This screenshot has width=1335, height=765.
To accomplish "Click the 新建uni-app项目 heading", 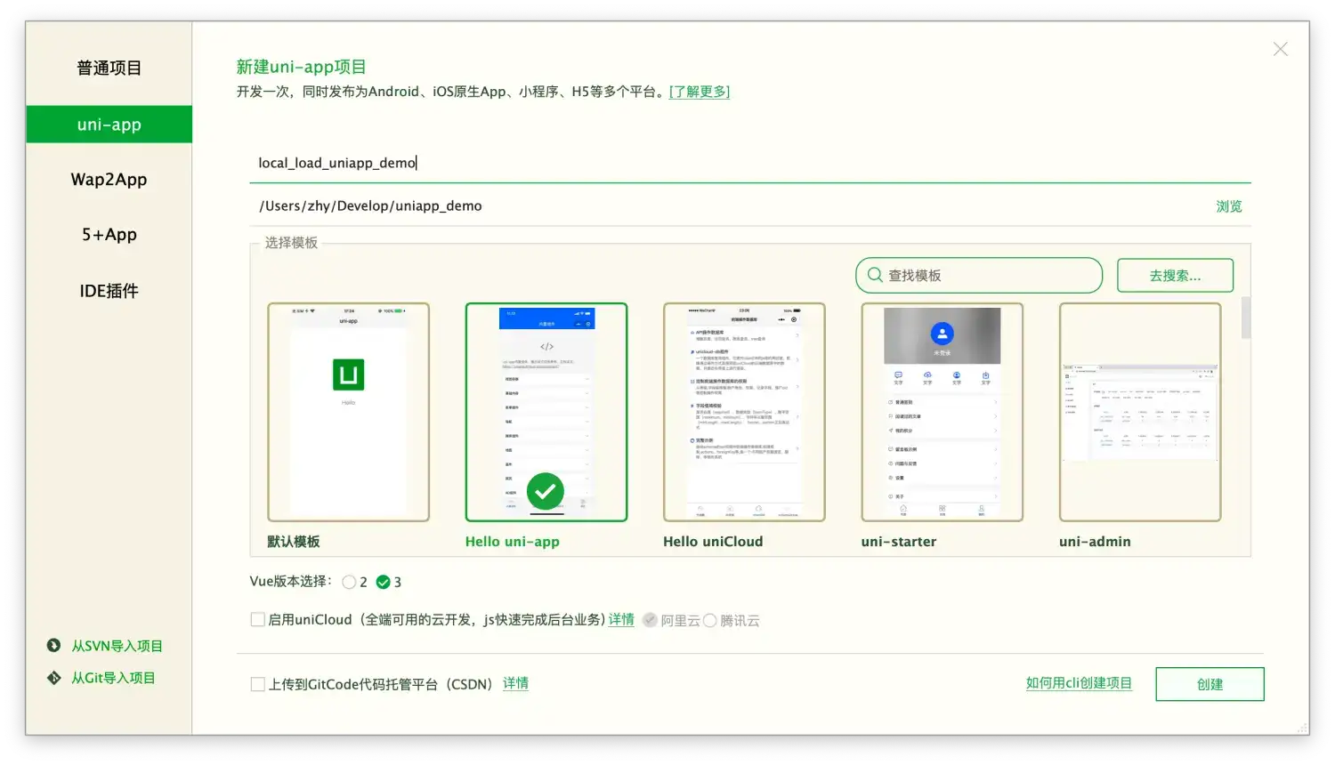I will (x=301, y=67).
